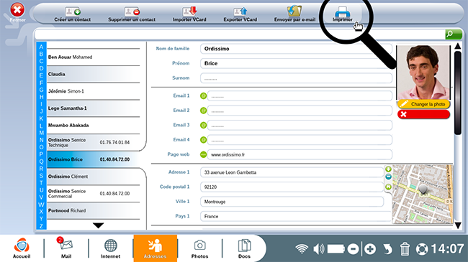Select contact Ordissimo Service Technique
The height and width of the screenshot is (262, 468).
click(94, 142)
